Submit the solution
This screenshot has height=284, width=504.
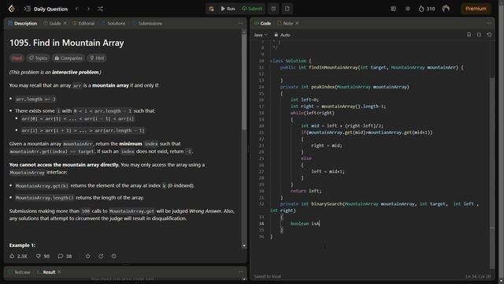coord(252,9)
